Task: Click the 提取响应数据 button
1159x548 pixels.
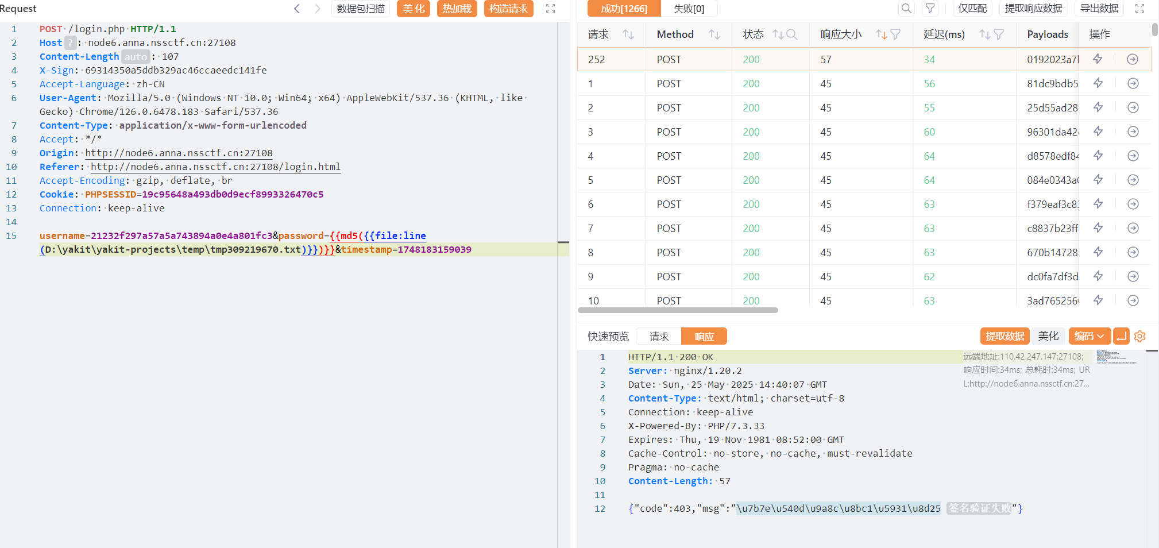Action: 1033,9
